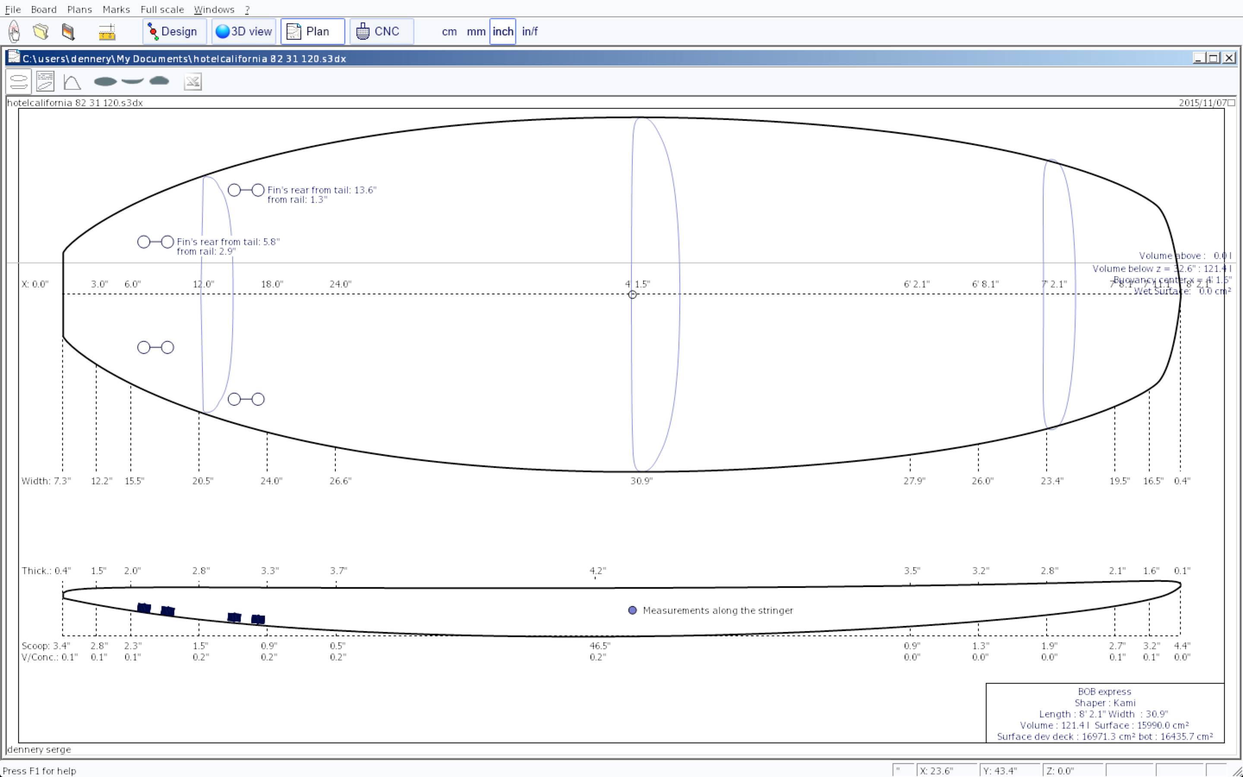Open the Marks menu
Viewport: 1243px width, 777px height.
(116, 9)
